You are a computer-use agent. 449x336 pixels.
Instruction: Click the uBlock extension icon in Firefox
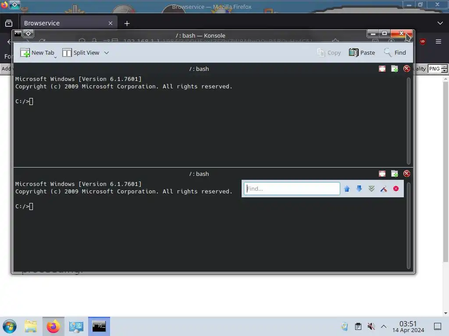click(x=422, y=42)
